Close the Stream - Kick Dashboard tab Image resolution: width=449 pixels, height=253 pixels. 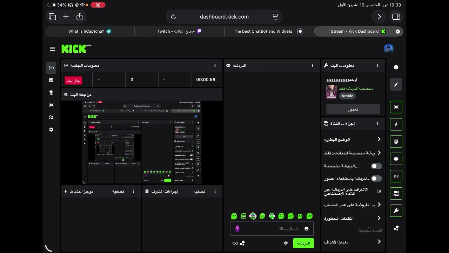click(x=398, y=31)
